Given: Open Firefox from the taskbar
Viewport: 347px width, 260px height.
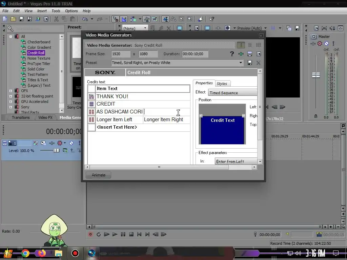Looking at the screenshot, I should (x=42, y=253).
